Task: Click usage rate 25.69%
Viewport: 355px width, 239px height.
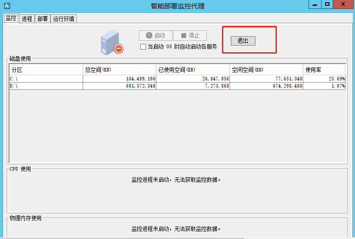Action: pos(337,79)
